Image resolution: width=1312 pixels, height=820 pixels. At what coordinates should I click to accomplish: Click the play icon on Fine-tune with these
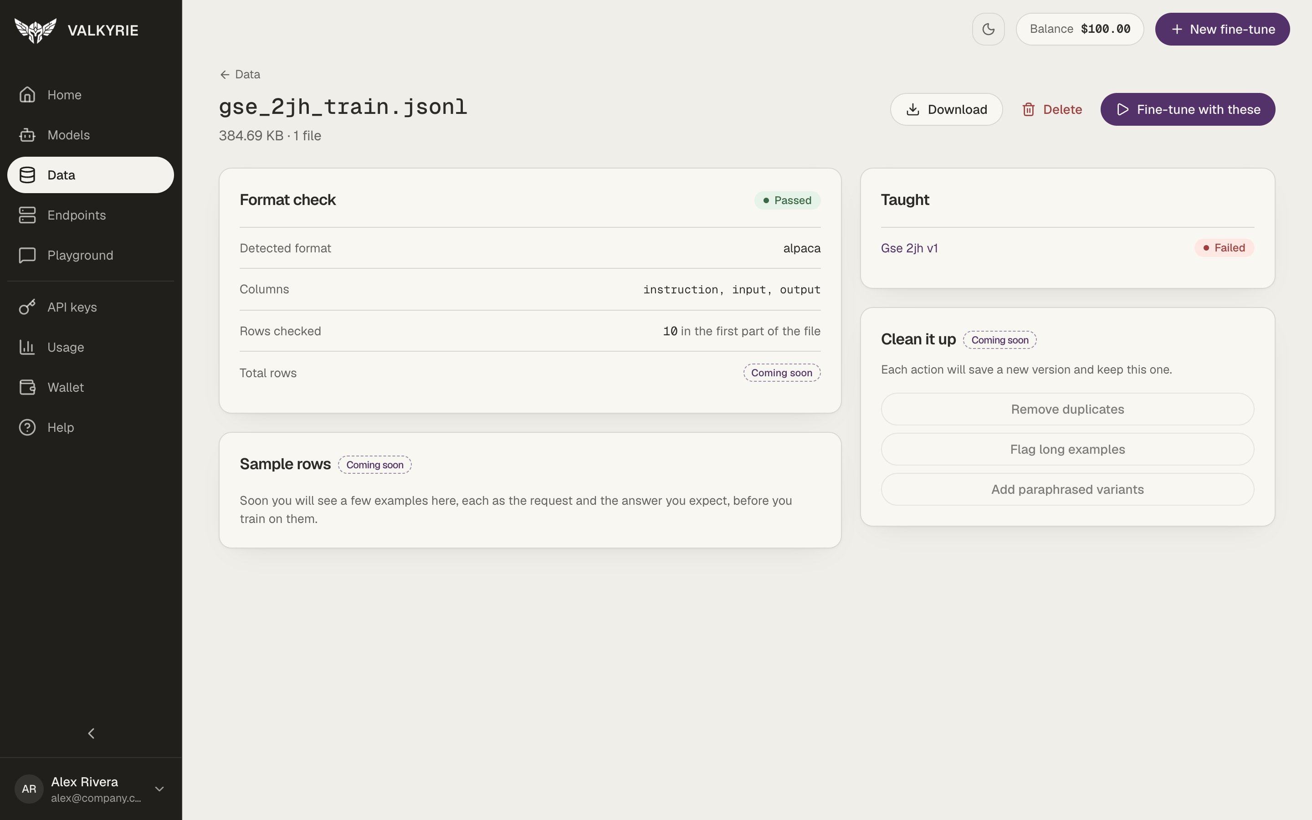click(1122, 109)
